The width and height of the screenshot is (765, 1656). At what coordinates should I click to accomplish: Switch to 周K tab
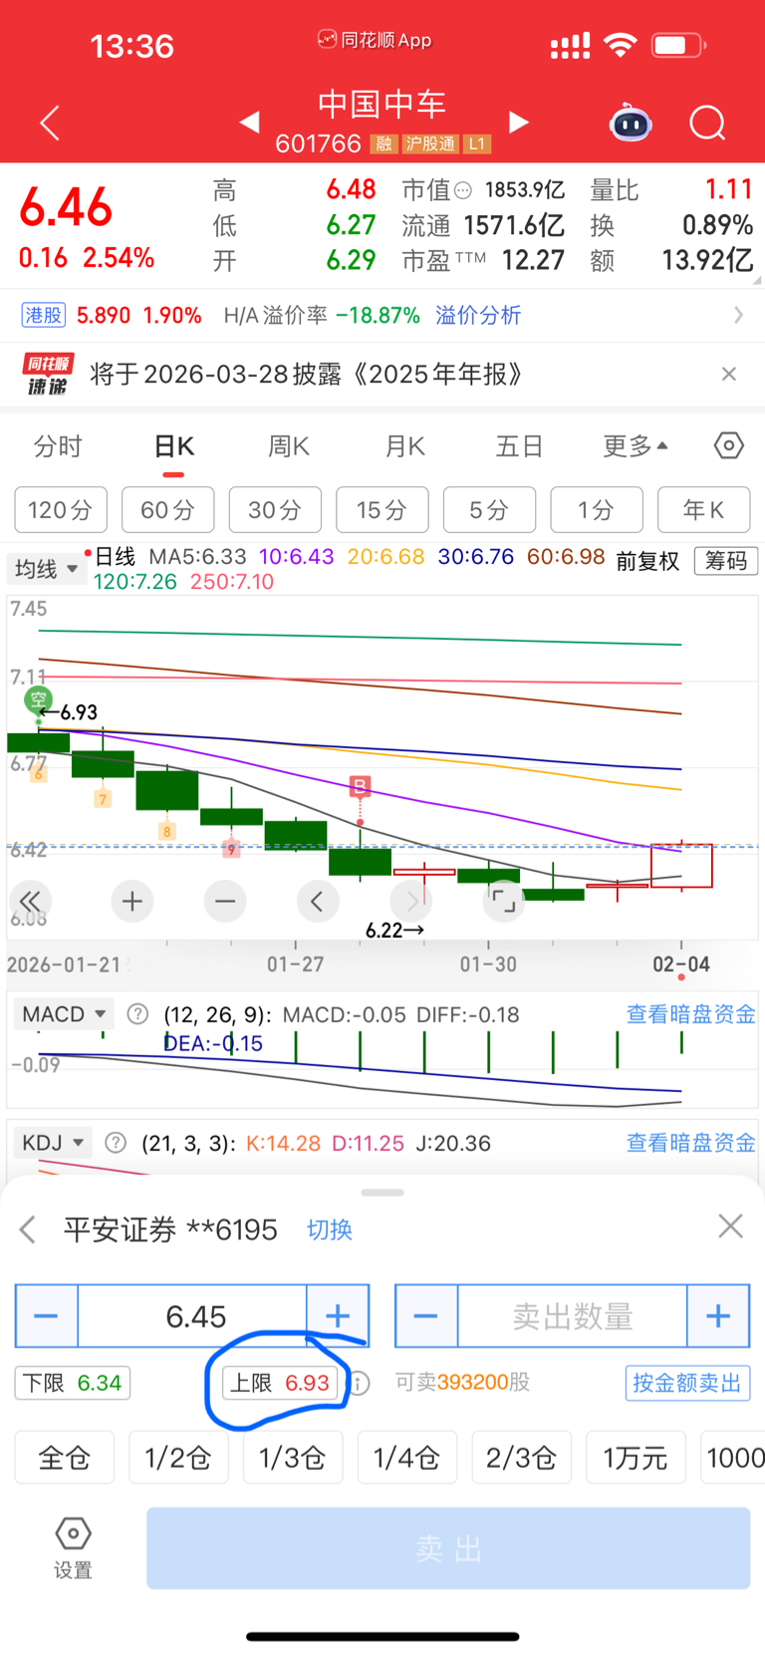click(289, 445)
